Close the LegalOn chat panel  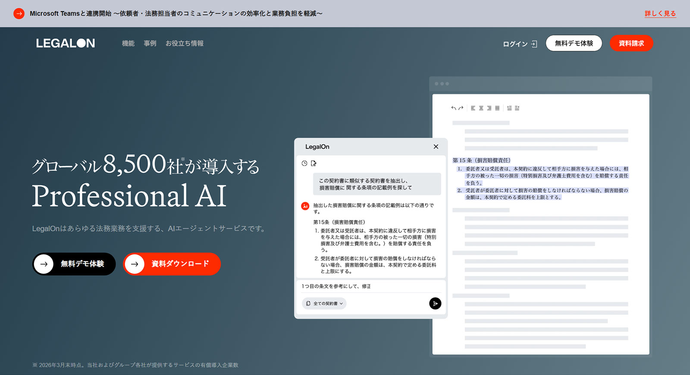click(436, 147)
